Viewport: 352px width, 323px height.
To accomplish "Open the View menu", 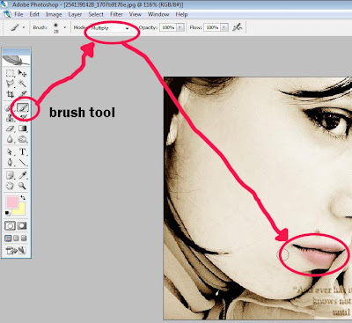I will click(x=136, y=14).
